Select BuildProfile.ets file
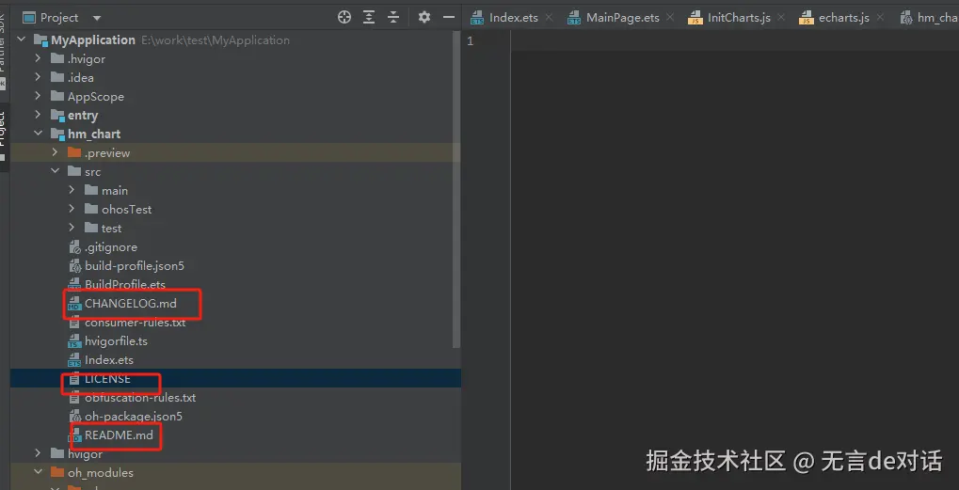 coord(235,285)
